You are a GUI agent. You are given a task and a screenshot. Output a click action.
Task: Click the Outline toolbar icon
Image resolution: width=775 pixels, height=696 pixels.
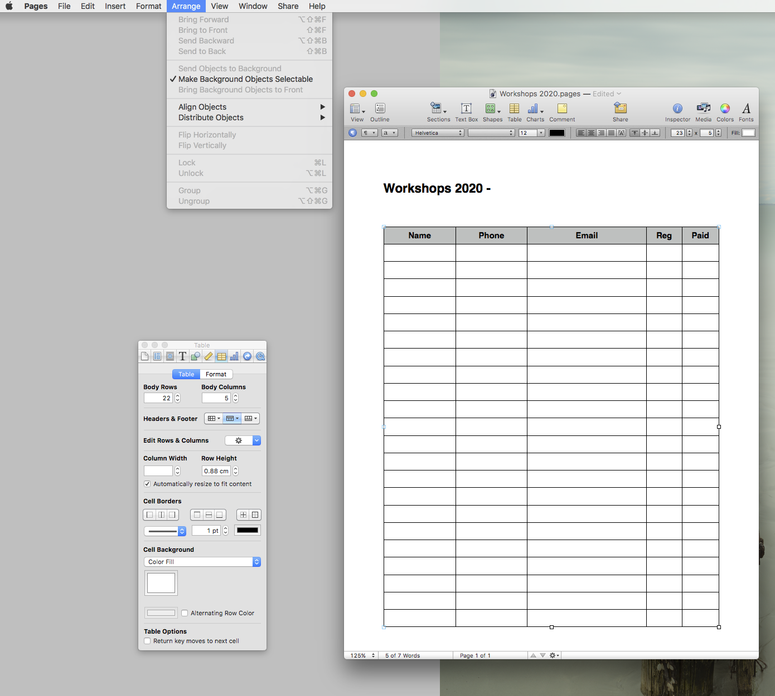pyautogui.click(x=380, y=112)
